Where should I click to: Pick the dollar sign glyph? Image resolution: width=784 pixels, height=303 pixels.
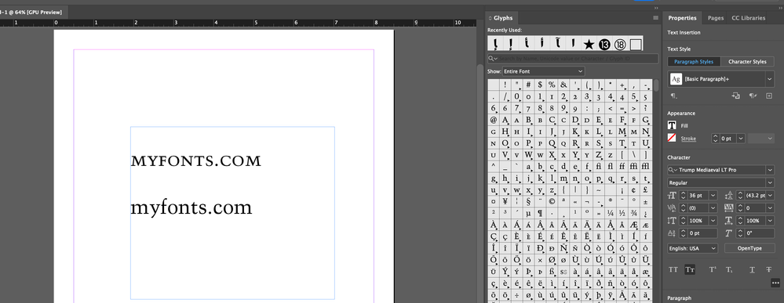pos(540,85)
